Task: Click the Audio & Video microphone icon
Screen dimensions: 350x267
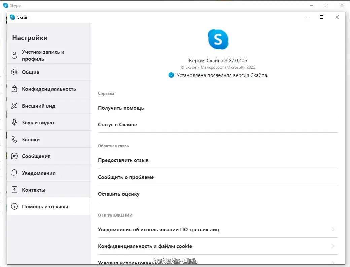Action: 14,122
